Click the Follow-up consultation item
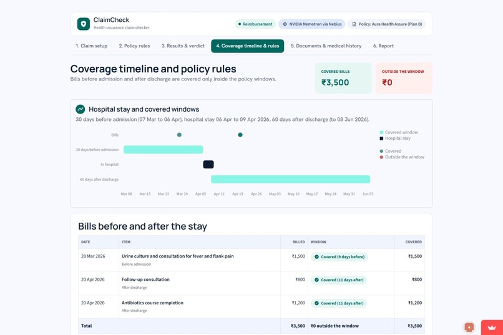Image resolution: width=503 pixels, height=335 pixels. pyautogui.click(x=145, y=279)
